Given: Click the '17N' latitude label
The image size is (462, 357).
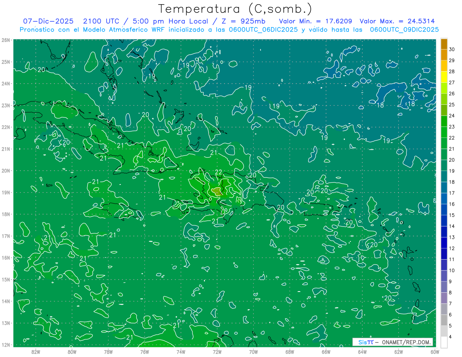Looking at the screenshot, I should [6, 236].
